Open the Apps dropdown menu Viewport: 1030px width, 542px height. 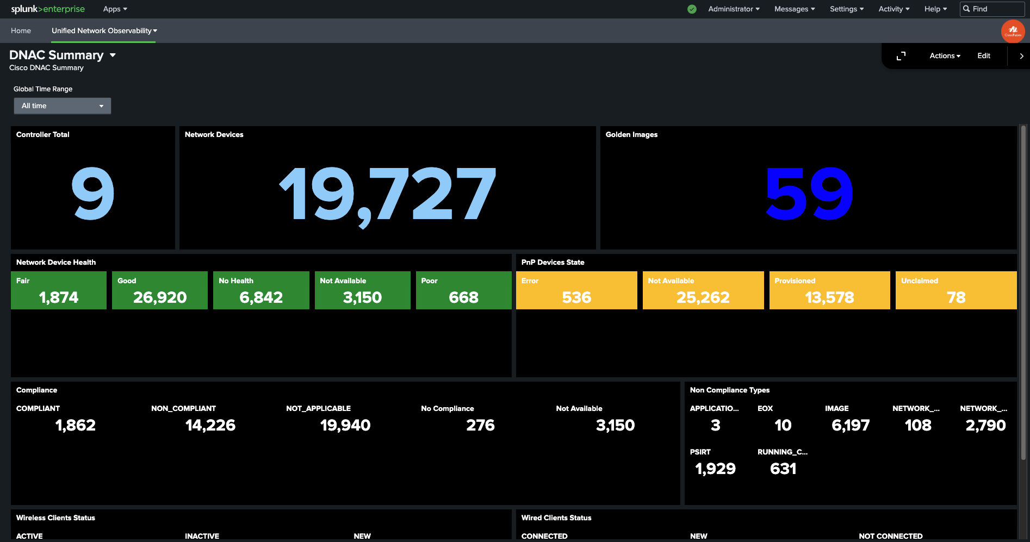[115, 9]
